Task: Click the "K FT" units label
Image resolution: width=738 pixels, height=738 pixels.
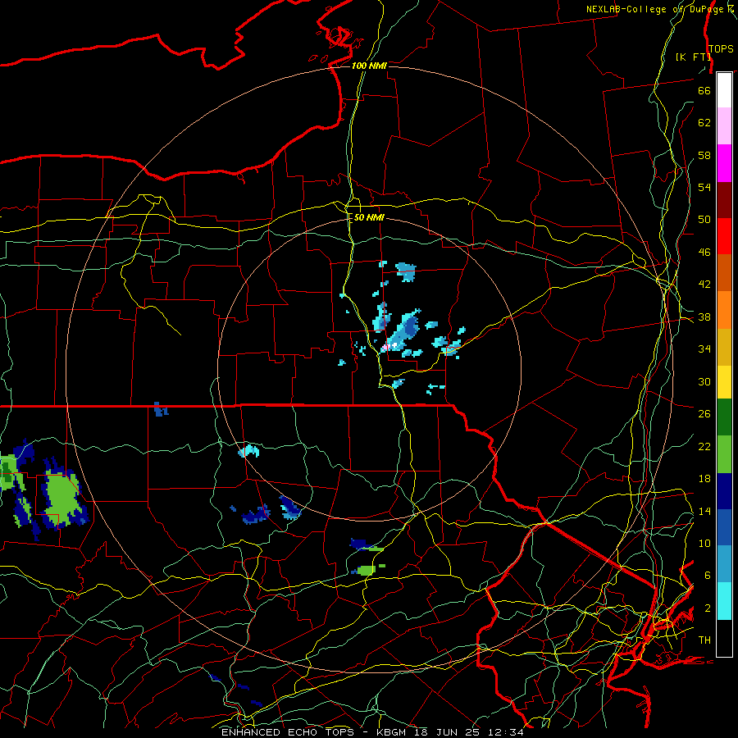Action: [x=693, y=57]
